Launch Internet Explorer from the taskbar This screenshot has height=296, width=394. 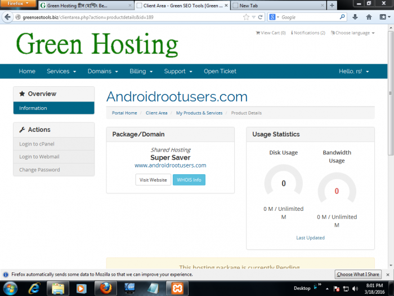click(34, 288)
